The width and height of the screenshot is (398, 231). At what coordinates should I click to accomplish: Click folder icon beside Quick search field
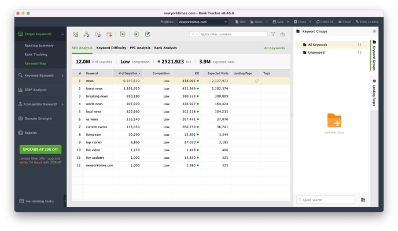363,200
